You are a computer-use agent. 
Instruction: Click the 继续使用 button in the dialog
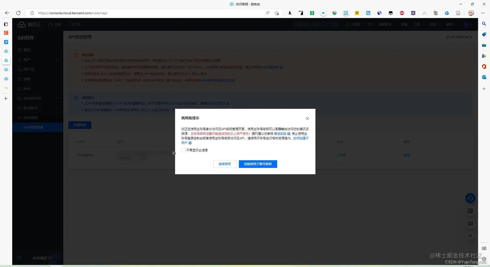pos(224,164)
